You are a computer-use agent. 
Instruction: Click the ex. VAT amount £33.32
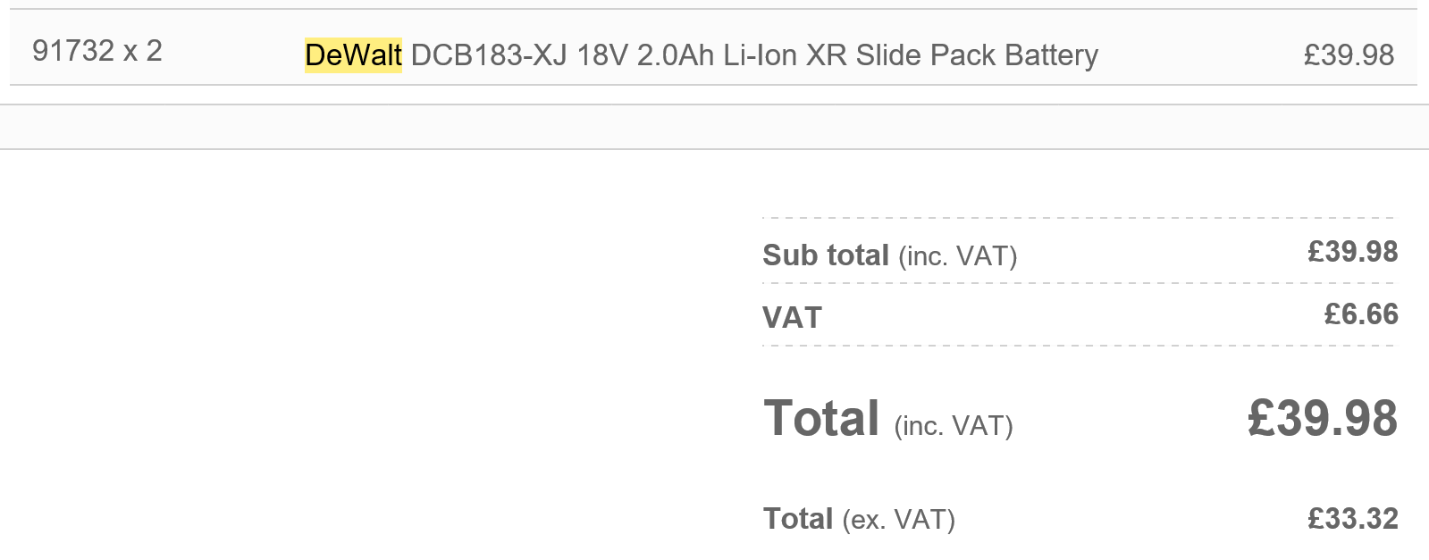(x=1353, y=519)
